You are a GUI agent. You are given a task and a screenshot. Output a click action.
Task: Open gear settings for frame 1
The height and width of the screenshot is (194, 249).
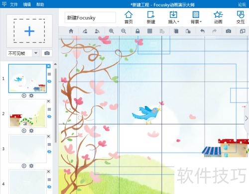coord(31,96)
